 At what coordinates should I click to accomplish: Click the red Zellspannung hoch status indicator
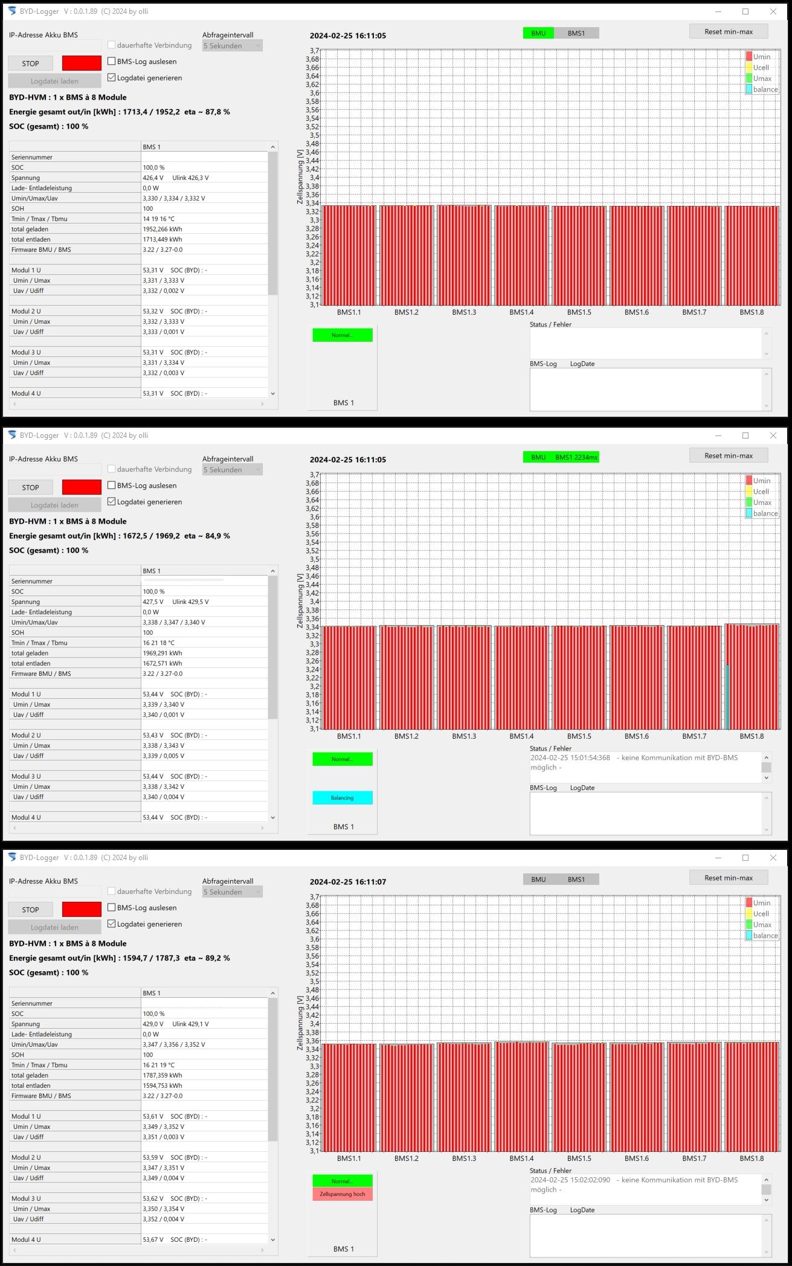coord(342,1194)
